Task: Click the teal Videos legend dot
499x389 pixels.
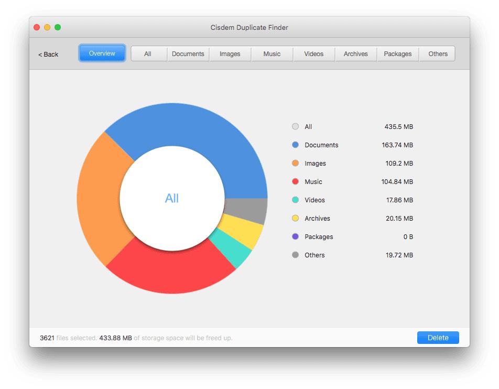Action: click(x=295, y=200)
